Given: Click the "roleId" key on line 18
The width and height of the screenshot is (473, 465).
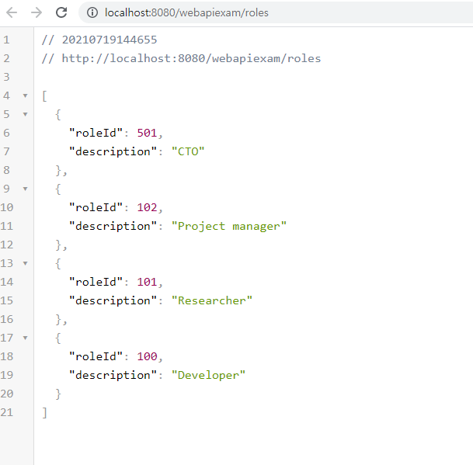Looking at the screenshot, I should pos(96,356).
